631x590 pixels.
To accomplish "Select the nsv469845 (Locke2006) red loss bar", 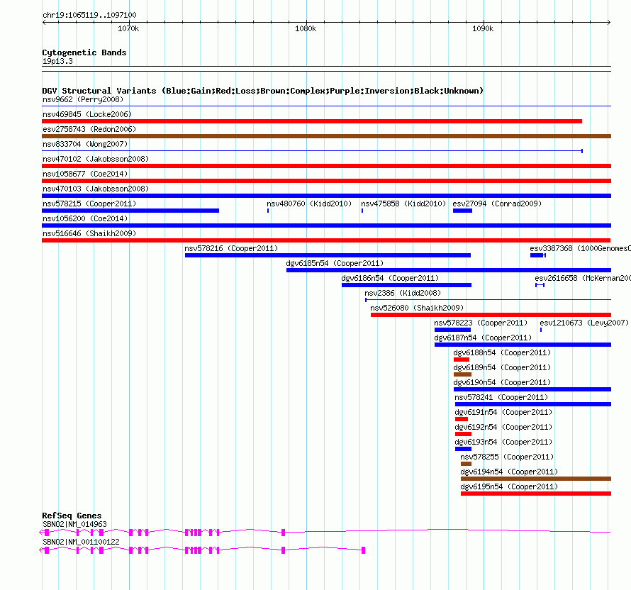I will click(312, 121).
